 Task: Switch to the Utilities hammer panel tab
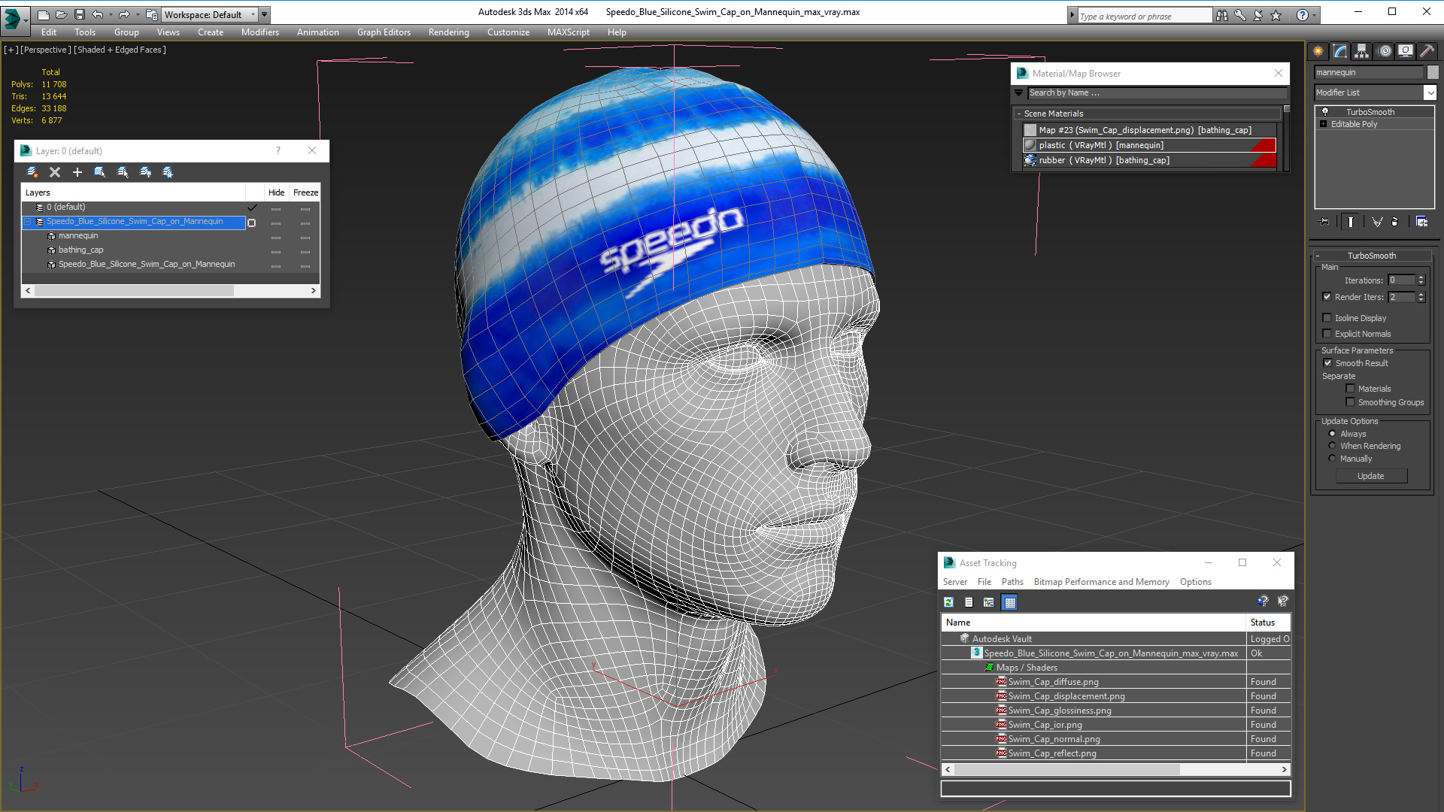(1427, 51)
